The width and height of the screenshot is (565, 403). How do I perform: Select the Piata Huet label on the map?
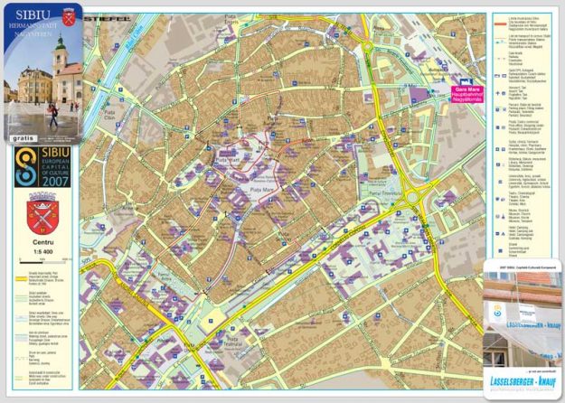226,160
